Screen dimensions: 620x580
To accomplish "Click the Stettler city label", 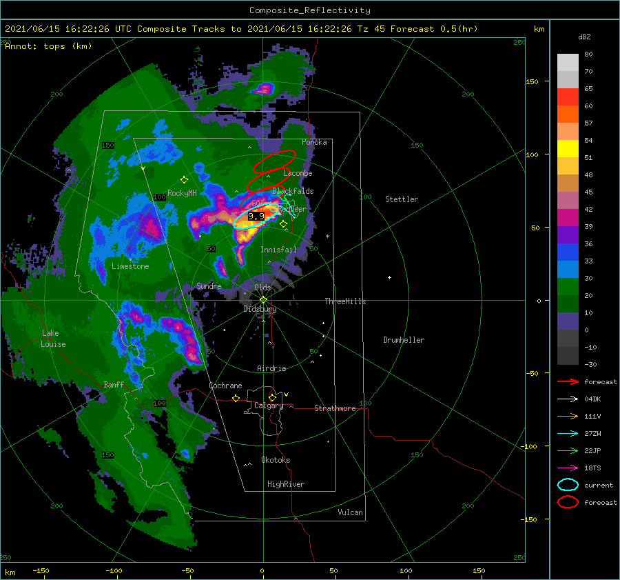I will pos(402,199).
